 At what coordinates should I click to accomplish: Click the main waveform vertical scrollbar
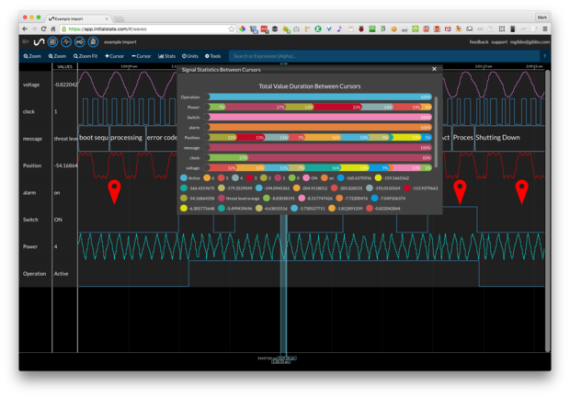(x=547, y=210)
